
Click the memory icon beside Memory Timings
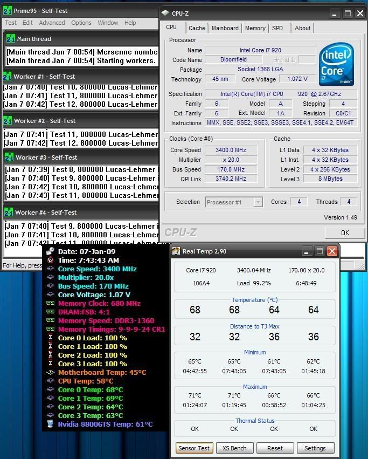click(51, 329)
